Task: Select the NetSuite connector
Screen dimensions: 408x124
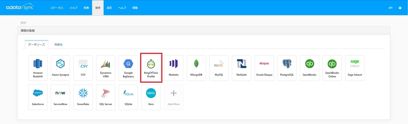Action: tap(242, 68)
